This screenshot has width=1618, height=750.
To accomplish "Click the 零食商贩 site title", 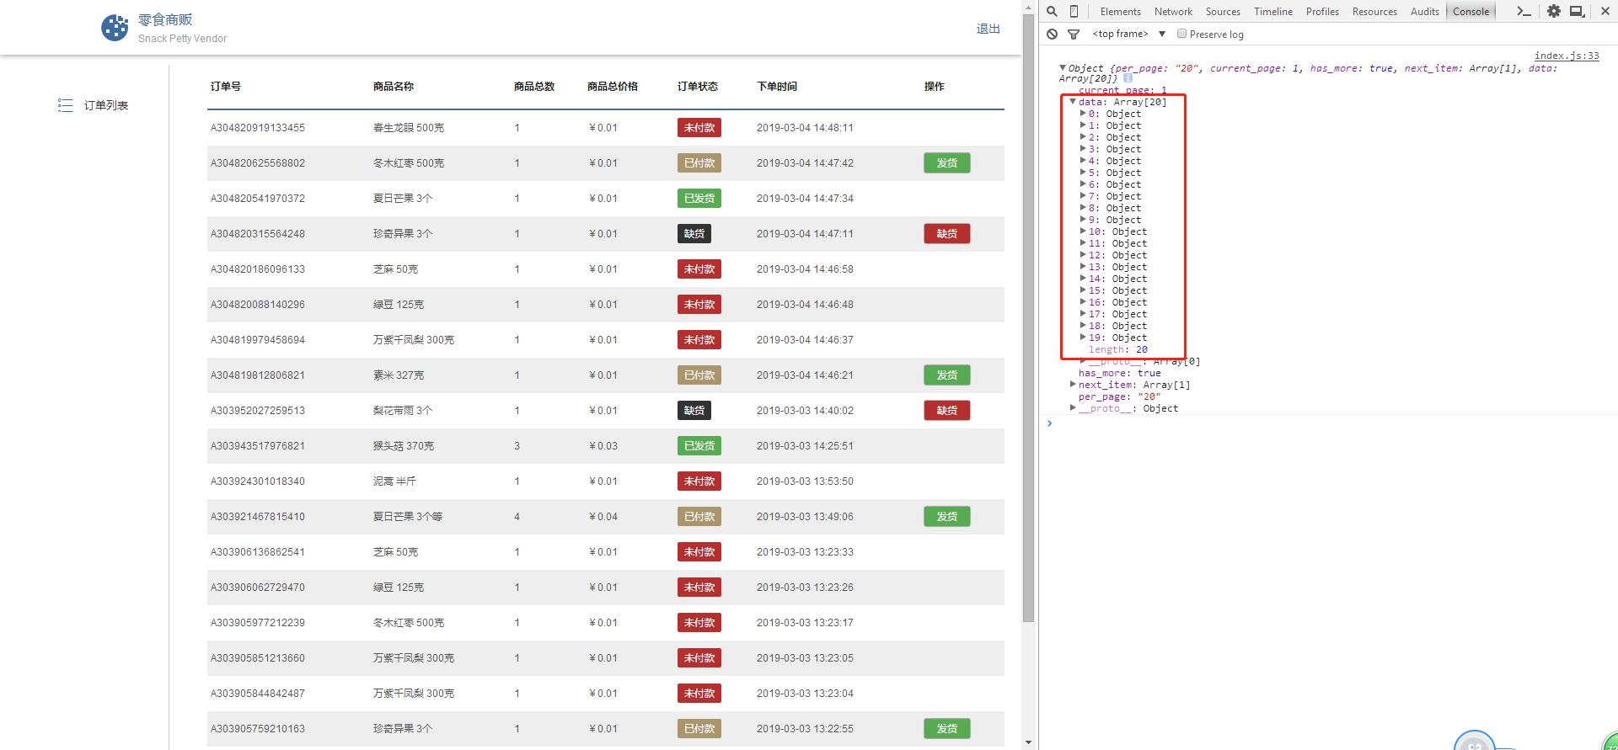I will (x=165, y=19).
